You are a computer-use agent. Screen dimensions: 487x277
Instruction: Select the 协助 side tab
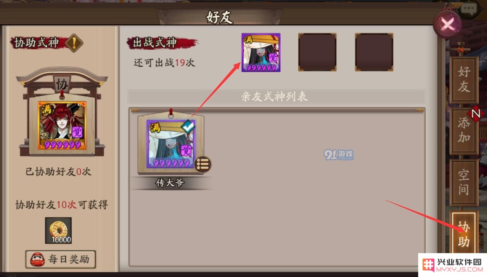464,234
